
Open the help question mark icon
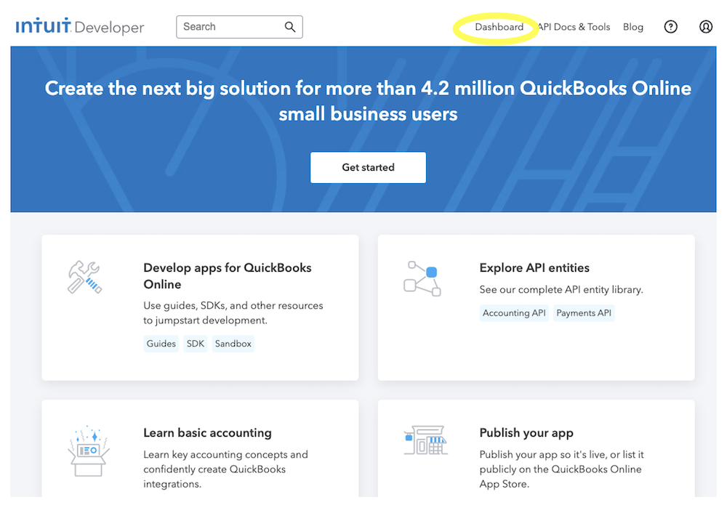pyautogui.click(x=670, y=27)
